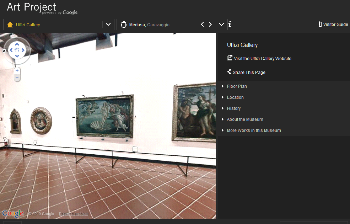Click the Birth of Venus painting
Screen dimensions: 350x224
[104, 116]
